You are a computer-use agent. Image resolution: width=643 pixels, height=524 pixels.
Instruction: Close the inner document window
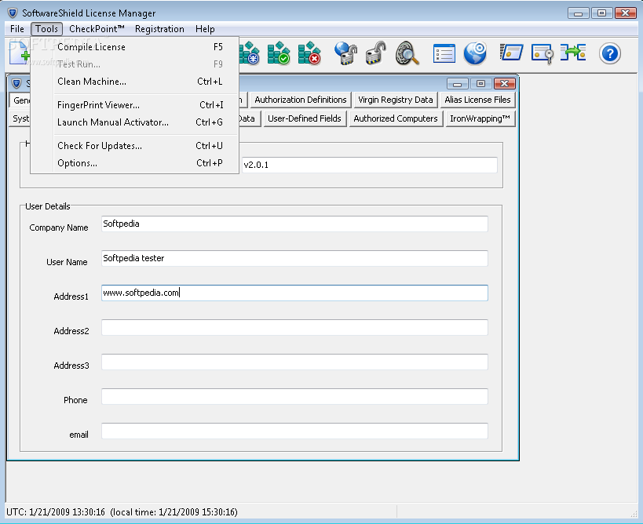coord(504,84)
